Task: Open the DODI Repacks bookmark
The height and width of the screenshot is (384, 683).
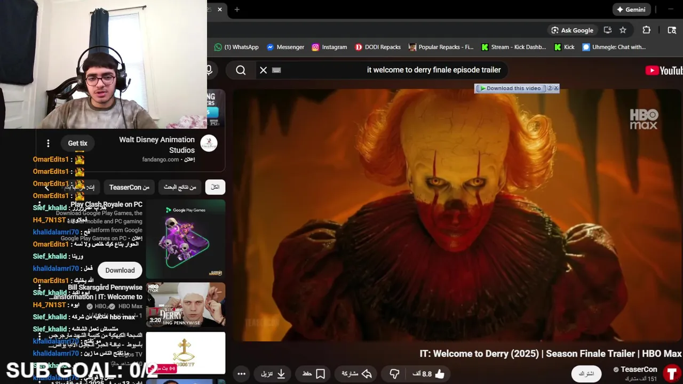Action: pos(378,47)
